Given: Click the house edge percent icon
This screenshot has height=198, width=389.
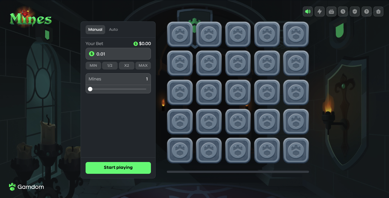Looking at the screenshot, I should 378,11.
